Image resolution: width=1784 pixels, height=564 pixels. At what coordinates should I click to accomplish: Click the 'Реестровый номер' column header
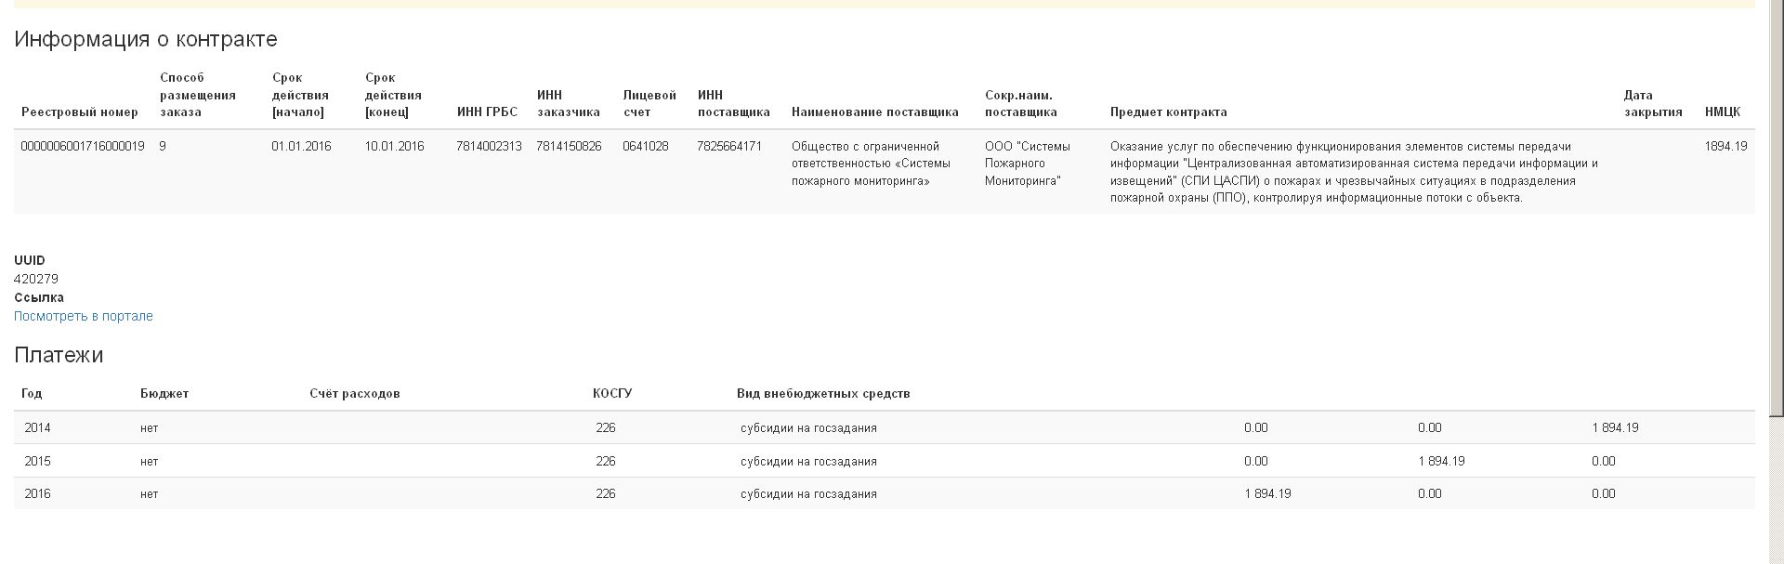(x=79, y=112)
